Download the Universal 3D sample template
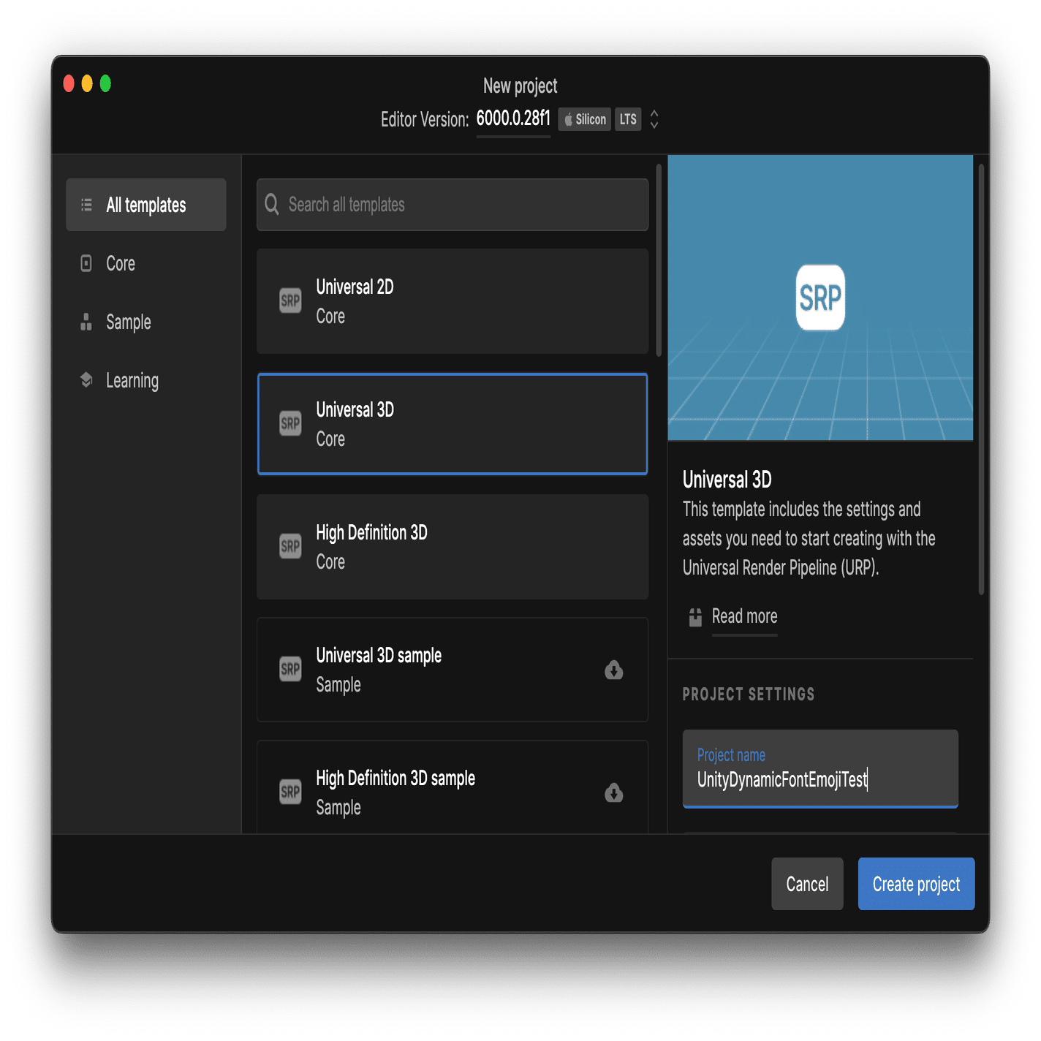Image resolution: width=1041 pixels, height=1041 pixels. (614, 670)
